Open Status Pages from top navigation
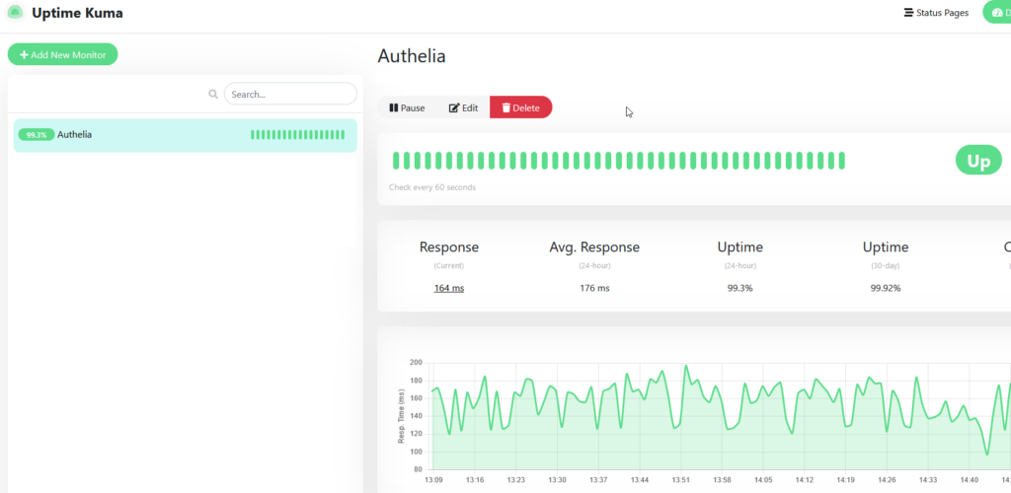The height and width of the screenshot is (493, 1011). tap(936, 12)
